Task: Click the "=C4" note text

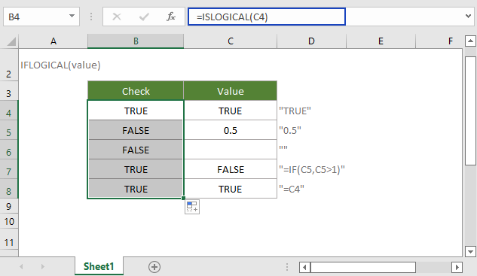Action: coord(292,190)
